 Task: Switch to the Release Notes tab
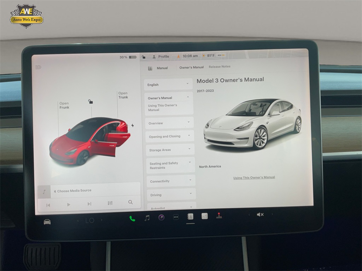point(220,67)
